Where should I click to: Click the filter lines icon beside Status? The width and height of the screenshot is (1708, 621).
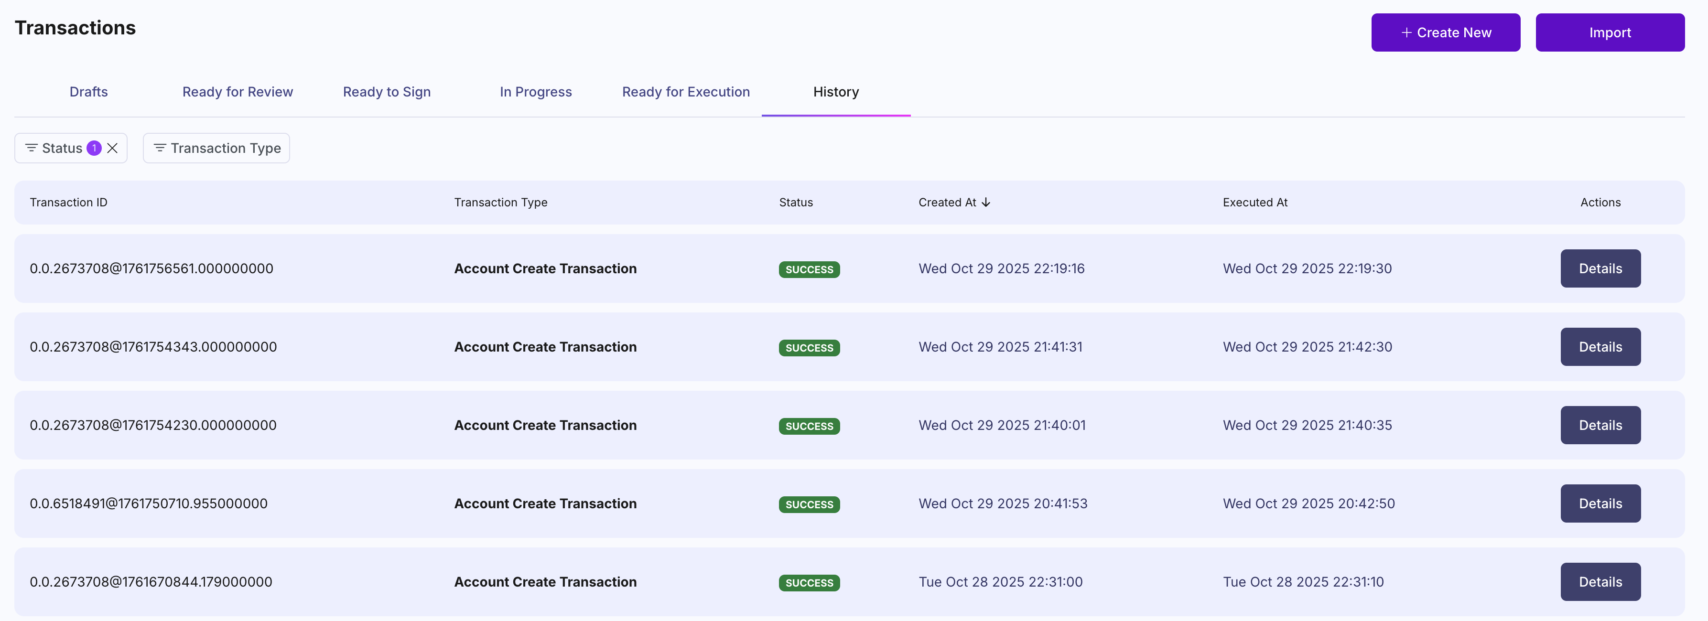tap(31, 148)
